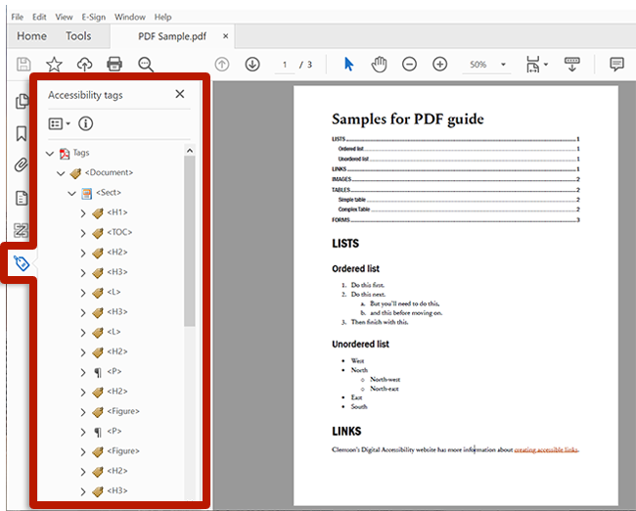
Task: Close the PDF Sample.pdf tab
Action: (x=225, y=36)
